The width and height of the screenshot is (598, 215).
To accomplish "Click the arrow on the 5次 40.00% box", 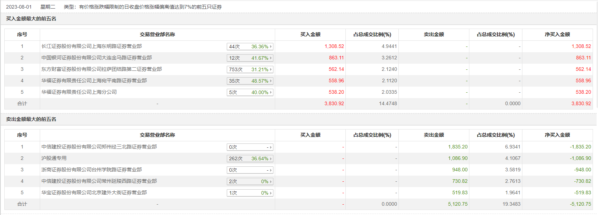I will tap(271, 92).
